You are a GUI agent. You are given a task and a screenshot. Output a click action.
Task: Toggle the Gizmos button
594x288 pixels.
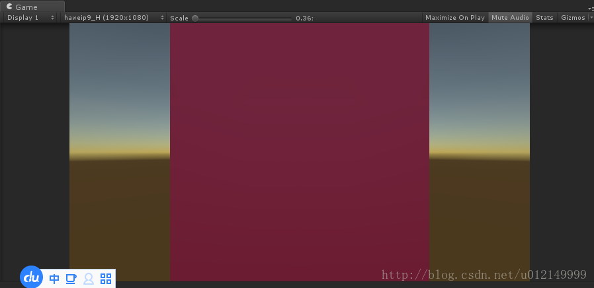(573, 17)
